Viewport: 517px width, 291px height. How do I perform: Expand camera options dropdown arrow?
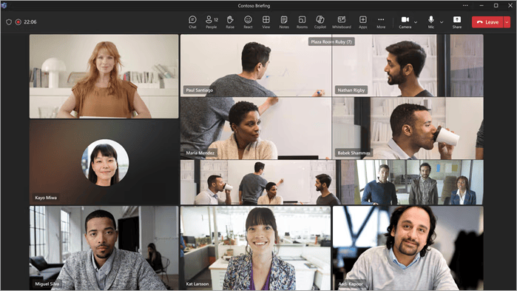(416, 22)
